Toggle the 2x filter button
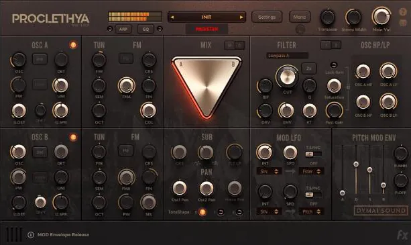Viewport: 411px width, 245px height. (x=308, y=68)
